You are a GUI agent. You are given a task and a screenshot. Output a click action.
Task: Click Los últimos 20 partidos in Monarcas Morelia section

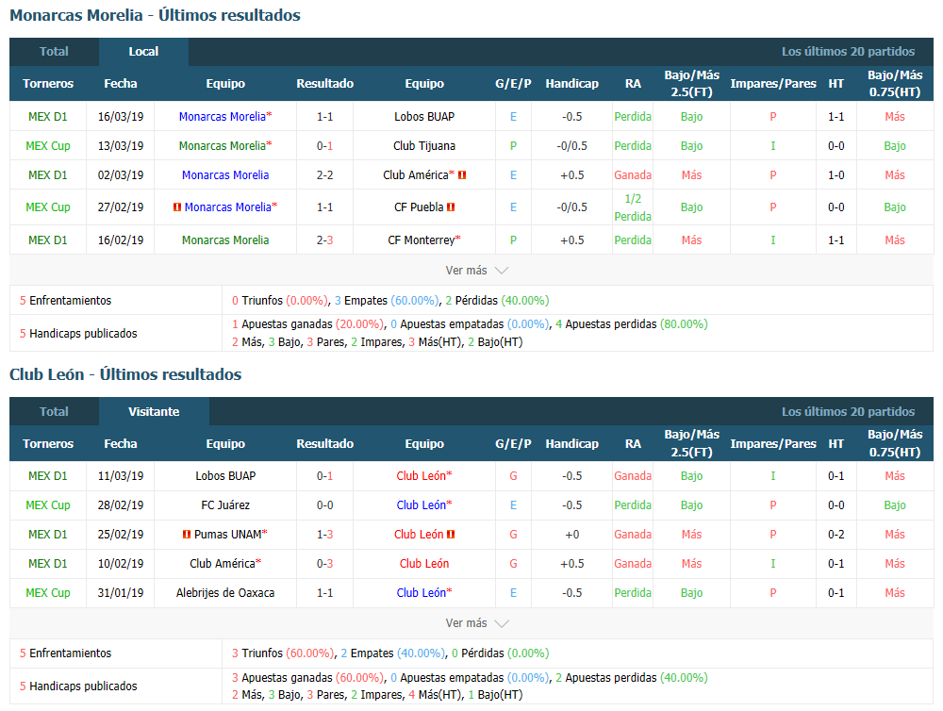pos(848,52)
